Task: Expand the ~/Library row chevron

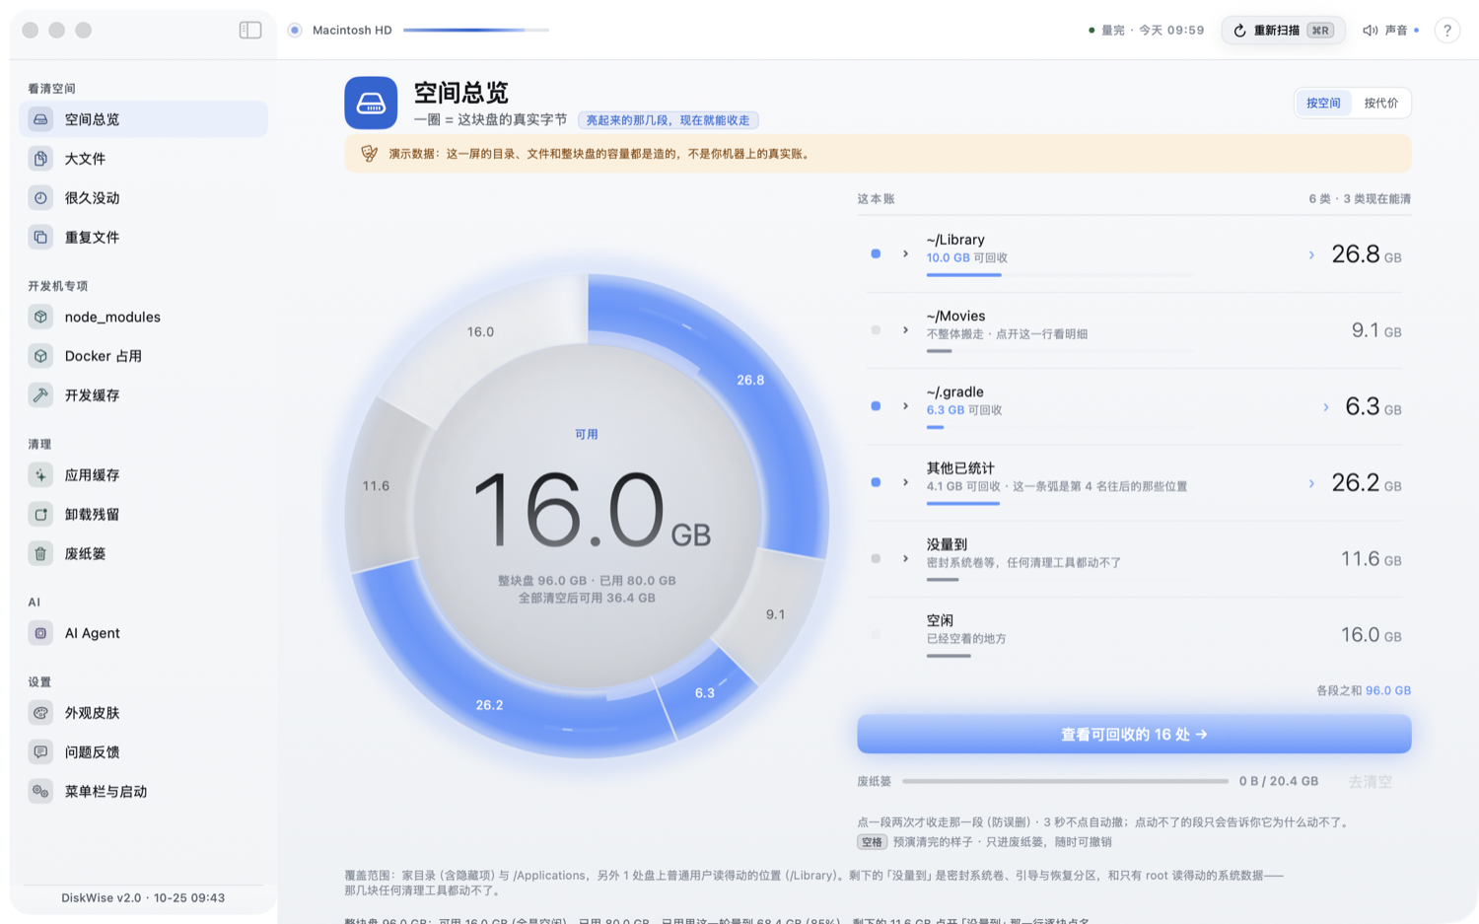Action: (x=905, y=254)
